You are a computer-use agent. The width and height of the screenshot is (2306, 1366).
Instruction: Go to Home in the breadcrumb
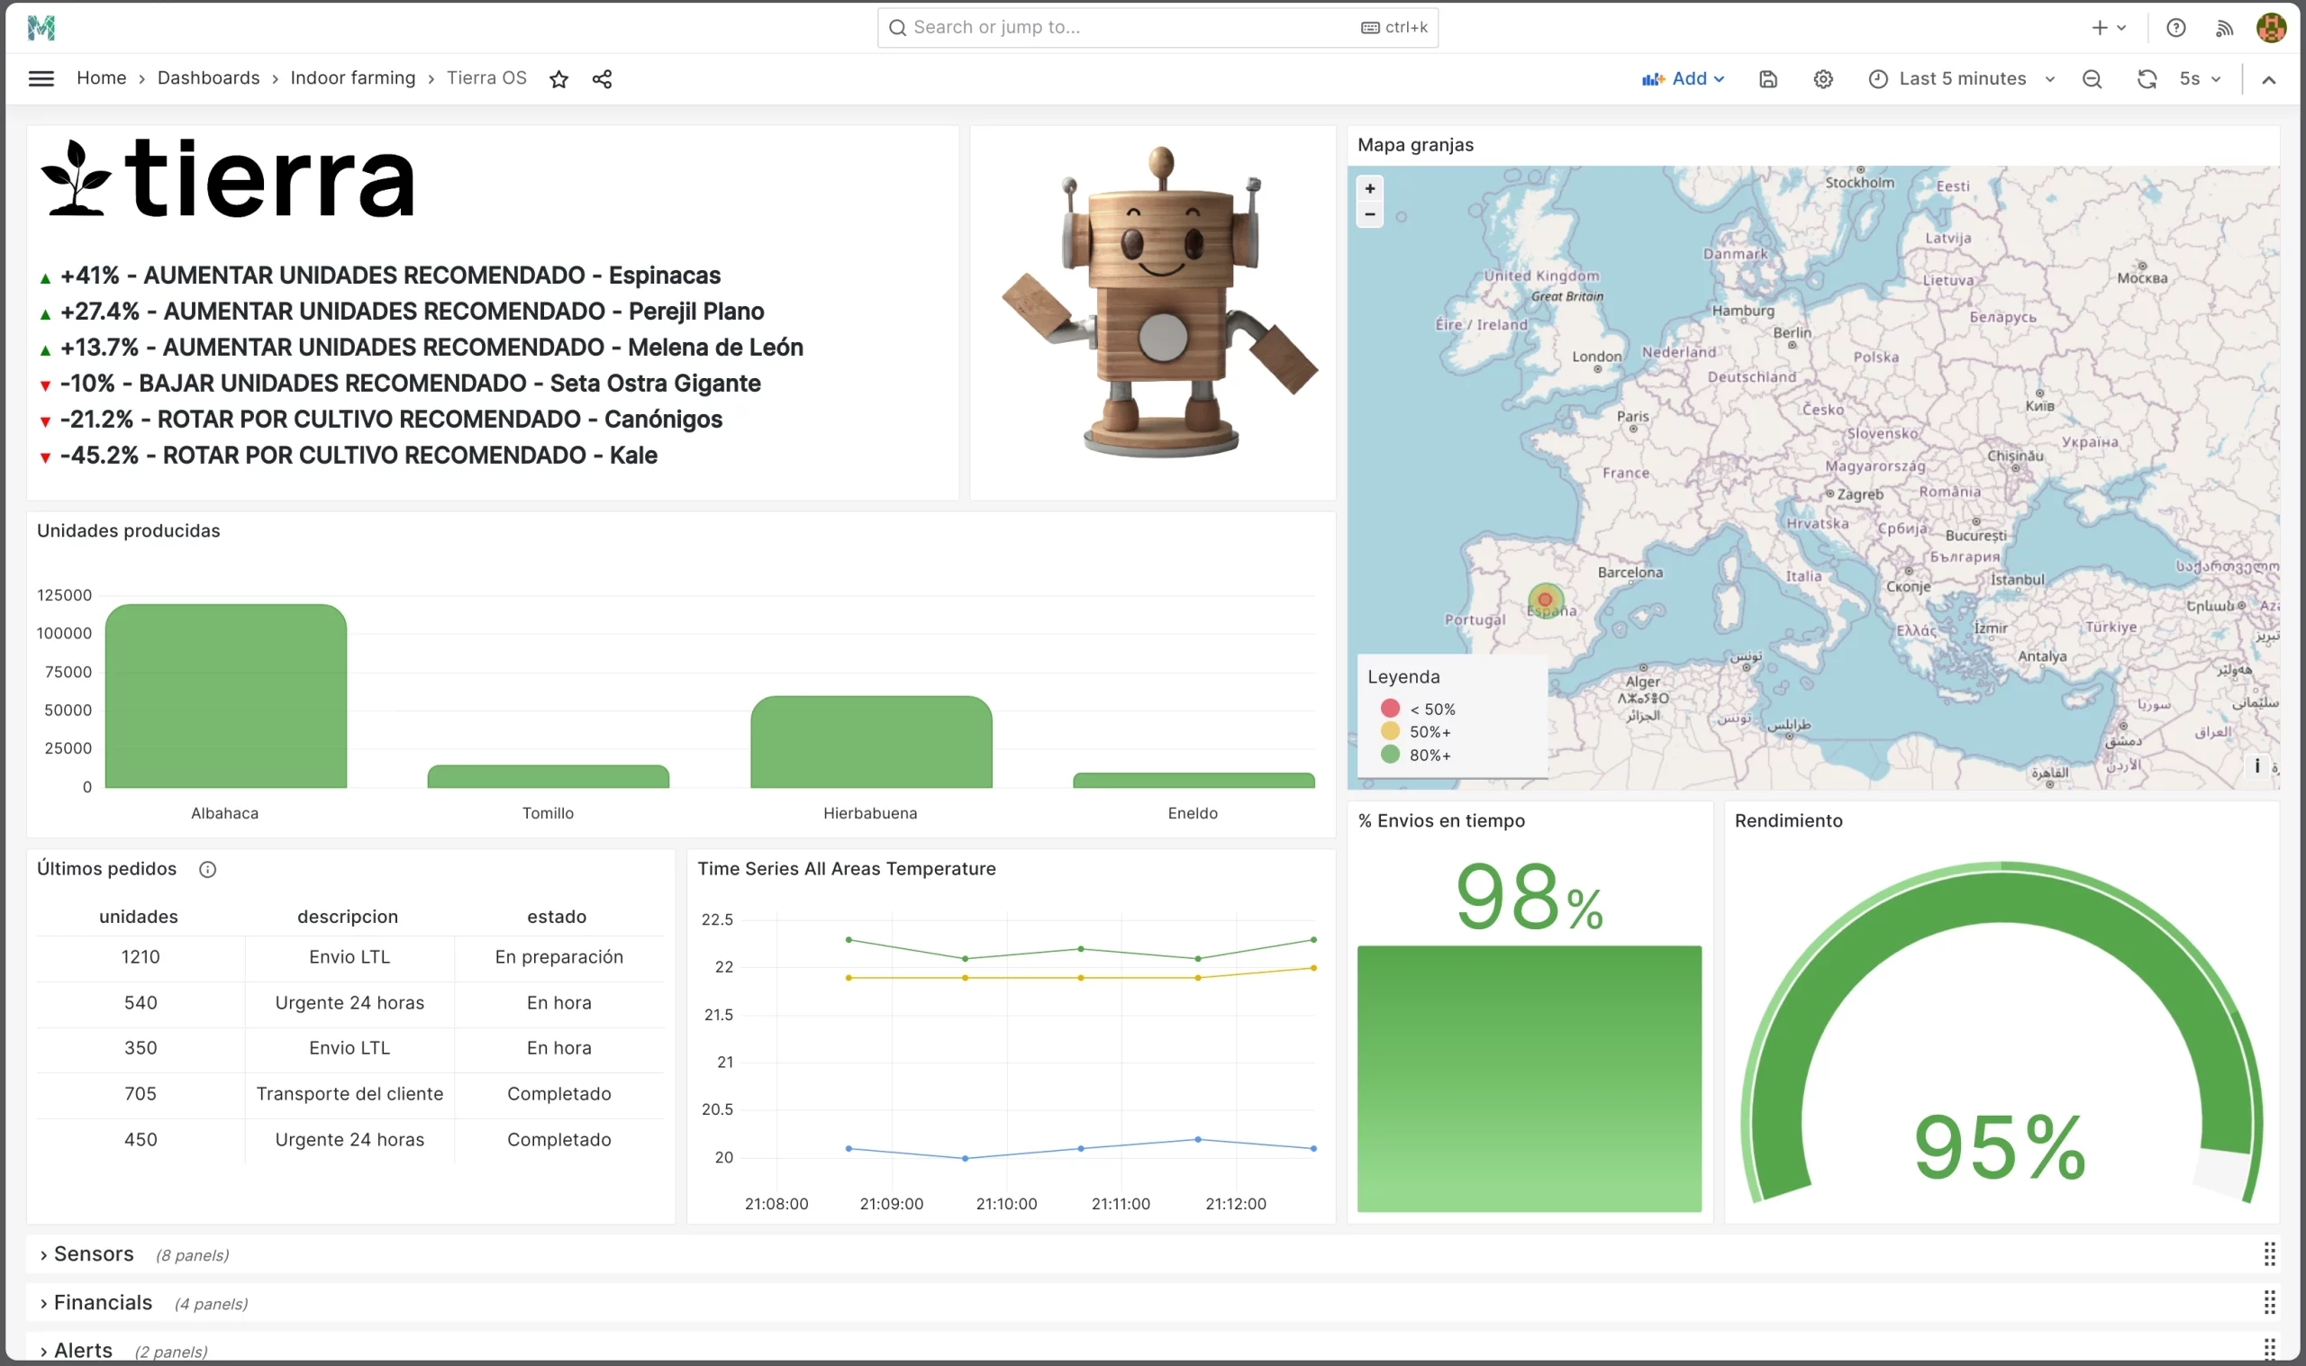[101, 78]
